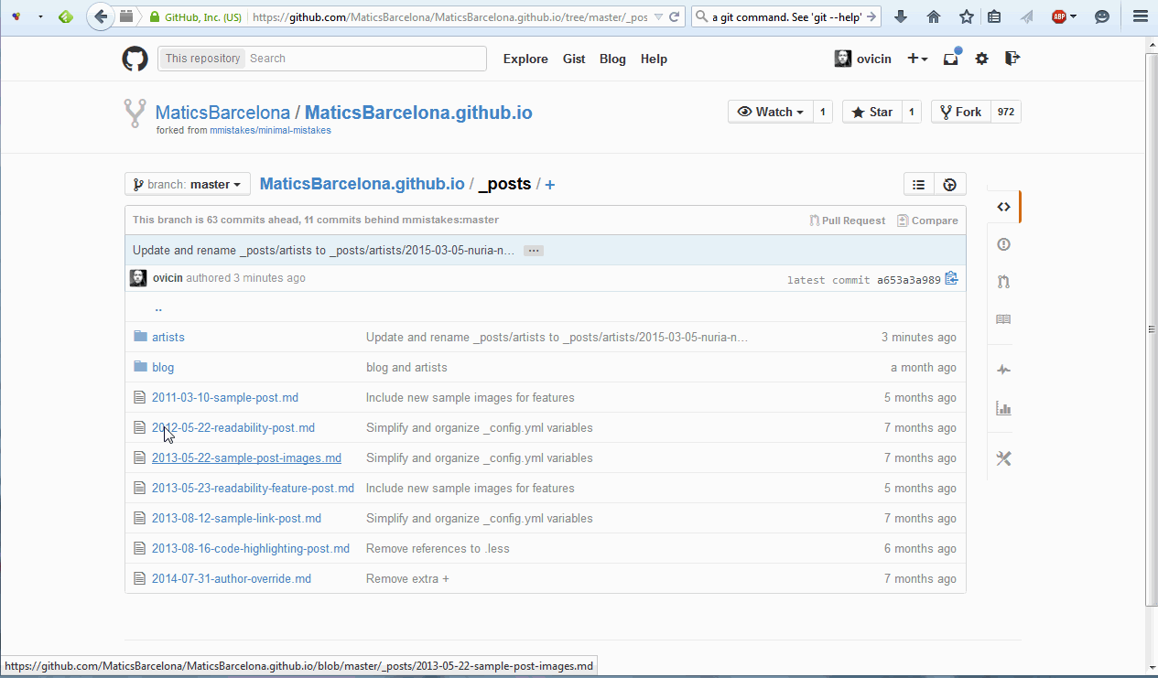The width and height of the screenshot is (1158, 678).
Task: Click the file list view icon
Action: pos(919,184)
